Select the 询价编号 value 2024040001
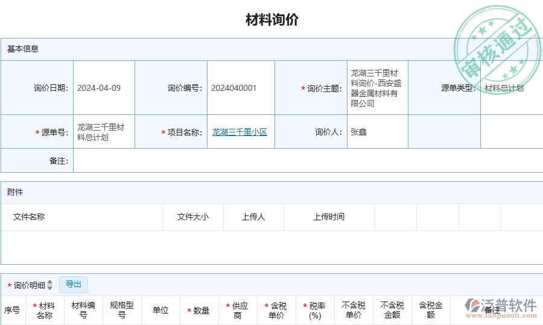543x325 pixels. click(233, 88)
